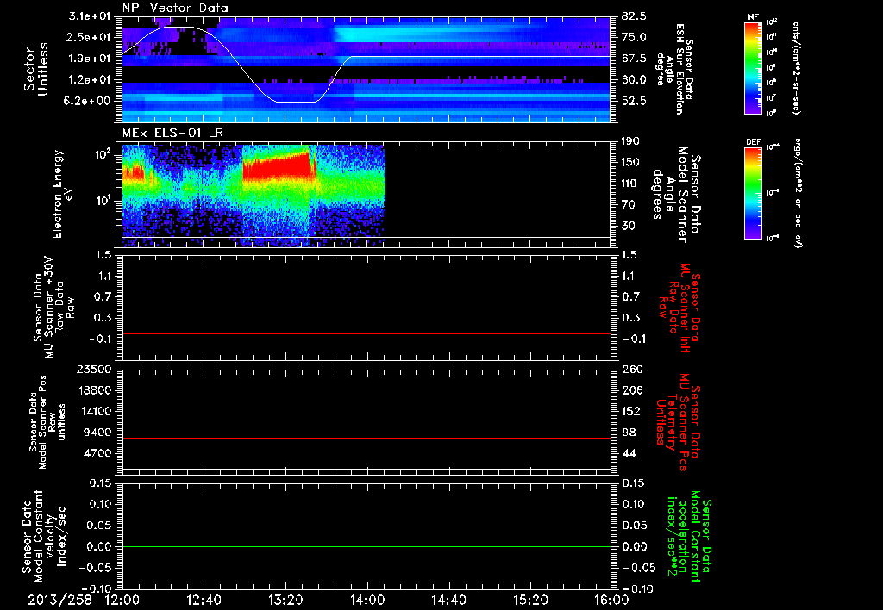883x610 pixels.
Task: Click the "NF" label above the colorbar
Action: [754, 17]
